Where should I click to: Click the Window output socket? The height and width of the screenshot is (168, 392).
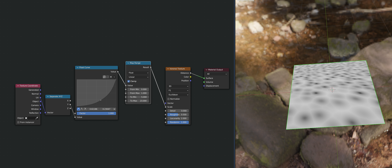(x=40, y=109)
